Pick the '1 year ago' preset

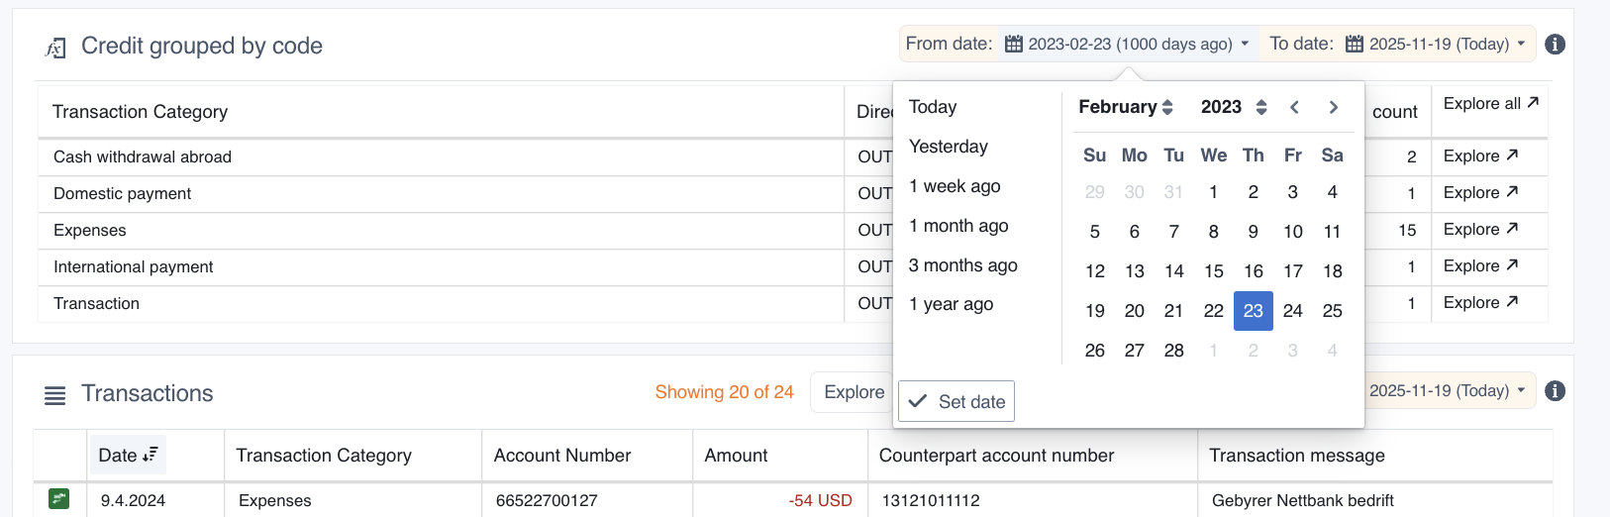pos(951,304)
